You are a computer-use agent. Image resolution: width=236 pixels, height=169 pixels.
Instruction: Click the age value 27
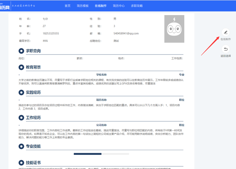(44, 26)
